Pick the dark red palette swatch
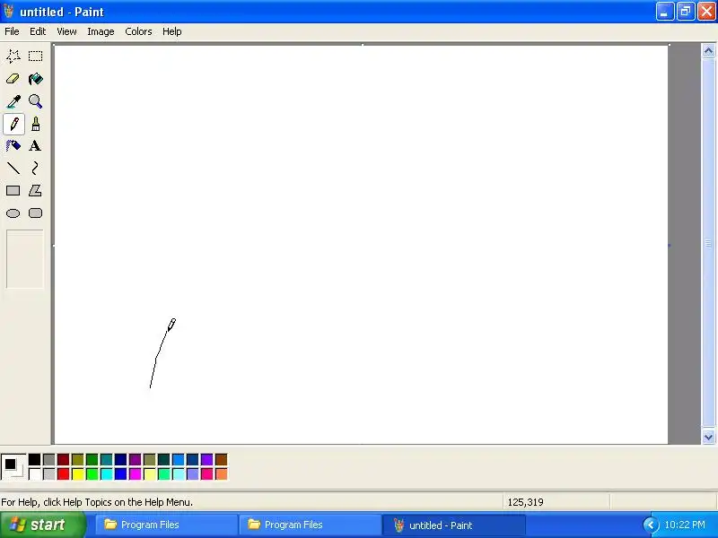The width and height of the screenshot is (718, 538). click(63, 459)
